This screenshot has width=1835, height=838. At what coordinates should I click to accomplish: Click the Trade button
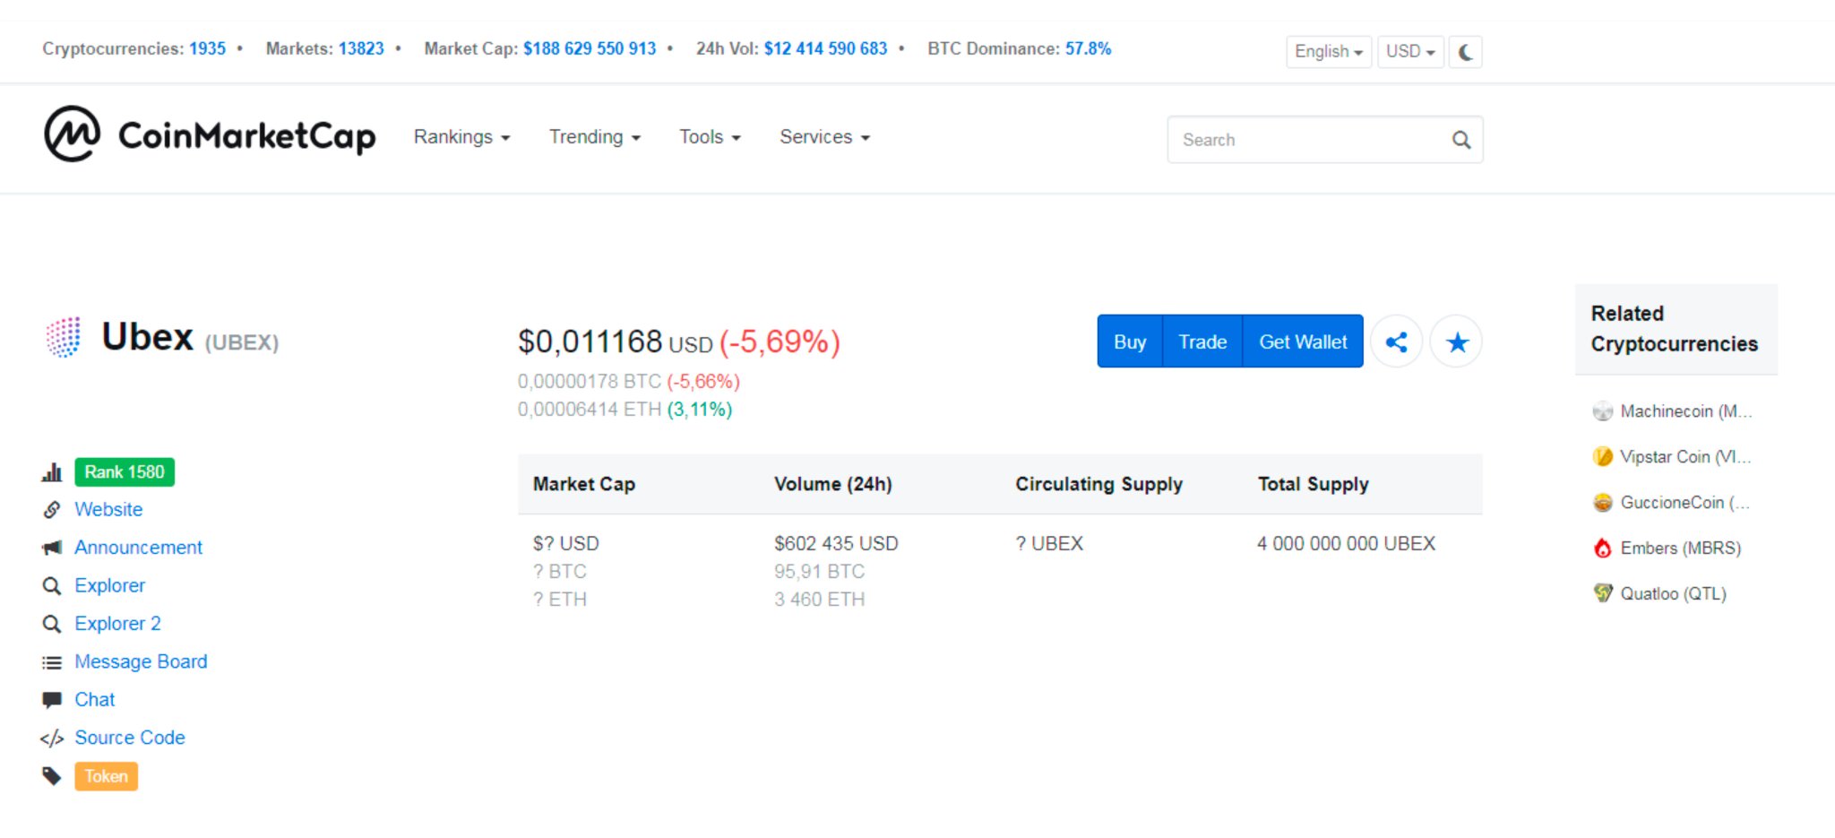(1202, 341)
